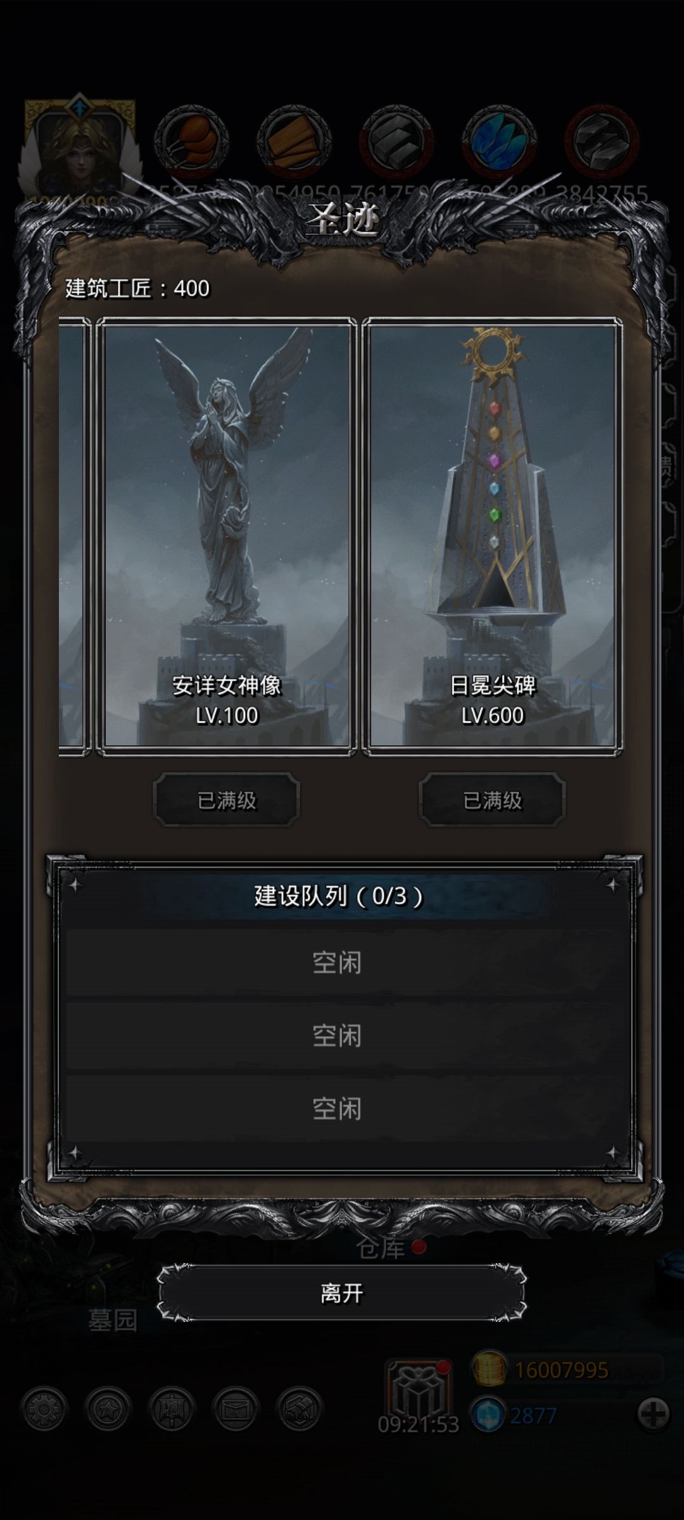Image resolution: width=684 pixels, height=1520 pixels.
Task: Tap the blue crystal resource icon
Action: tap(499, 141)
